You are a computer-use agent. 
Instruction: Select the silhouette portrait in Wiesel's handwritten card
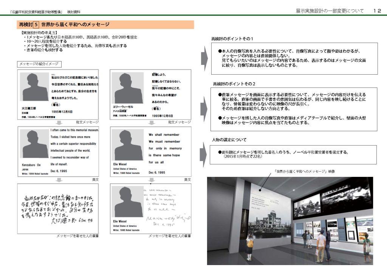[x=128, y=202]
